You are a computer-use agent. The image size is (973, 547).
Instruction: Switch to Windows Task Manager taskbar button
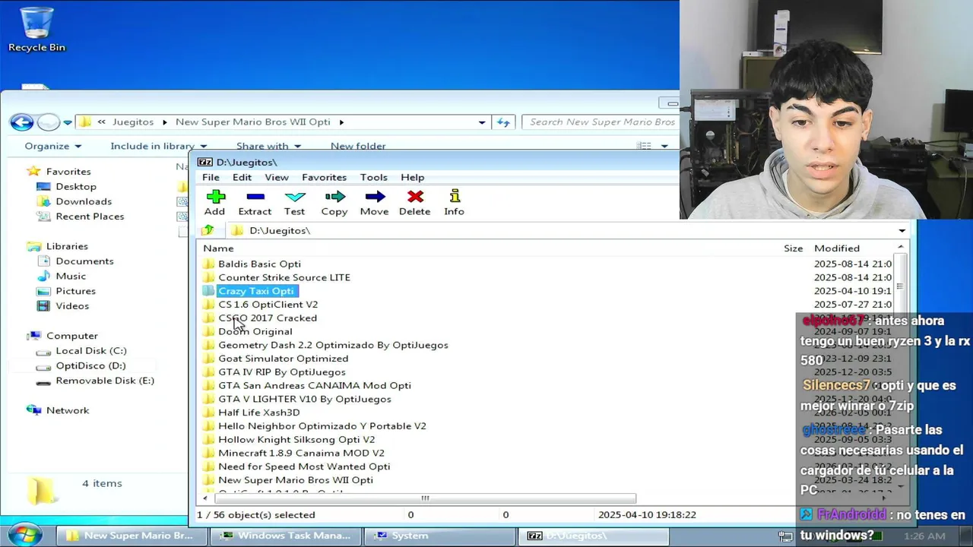[x=285, y=536]
